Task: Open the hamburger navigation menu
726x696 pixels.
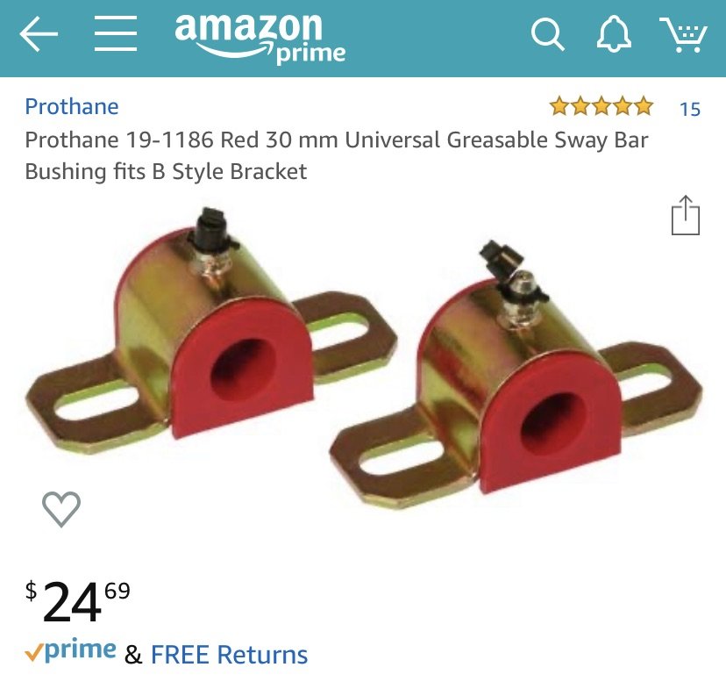Action: (x=116, y=33)
